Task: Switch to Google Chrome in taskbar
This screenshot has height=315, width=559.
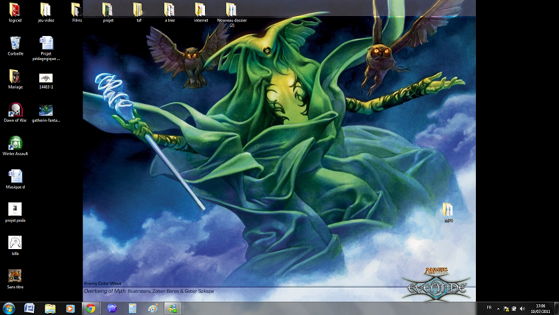Action: pyautogui.click(x=91, y=308)
